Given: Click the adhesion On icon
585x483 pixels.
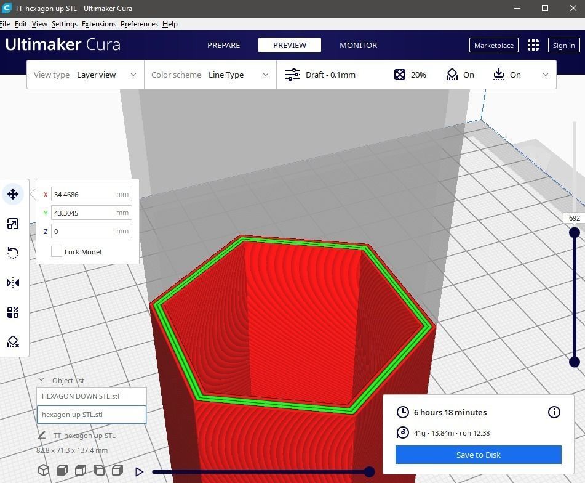Looking at the screenshot, I should pos(498,75).
